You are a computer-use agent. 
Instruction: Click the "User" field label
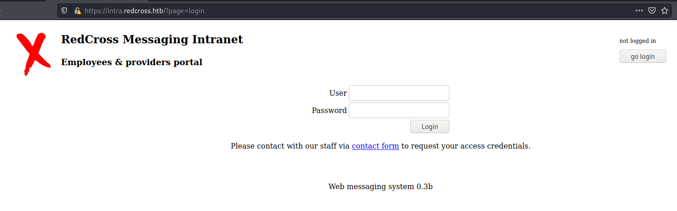pyautogui.click(x=338, y=93)
